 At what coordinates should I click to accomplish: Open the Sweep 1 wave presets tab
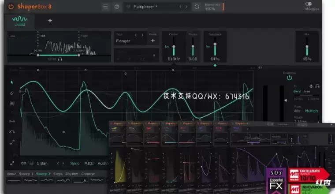[26, 174]
